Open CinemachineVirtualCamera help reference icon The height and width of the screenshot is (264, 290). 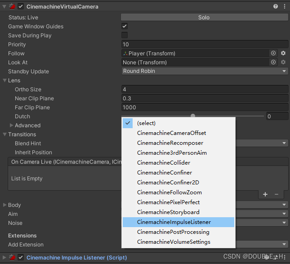[276, 6]
